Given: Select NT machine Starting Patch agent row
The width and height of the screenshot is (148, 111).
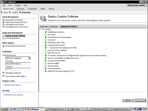Looking at the screenshot, I should click(x=77, y=56).
